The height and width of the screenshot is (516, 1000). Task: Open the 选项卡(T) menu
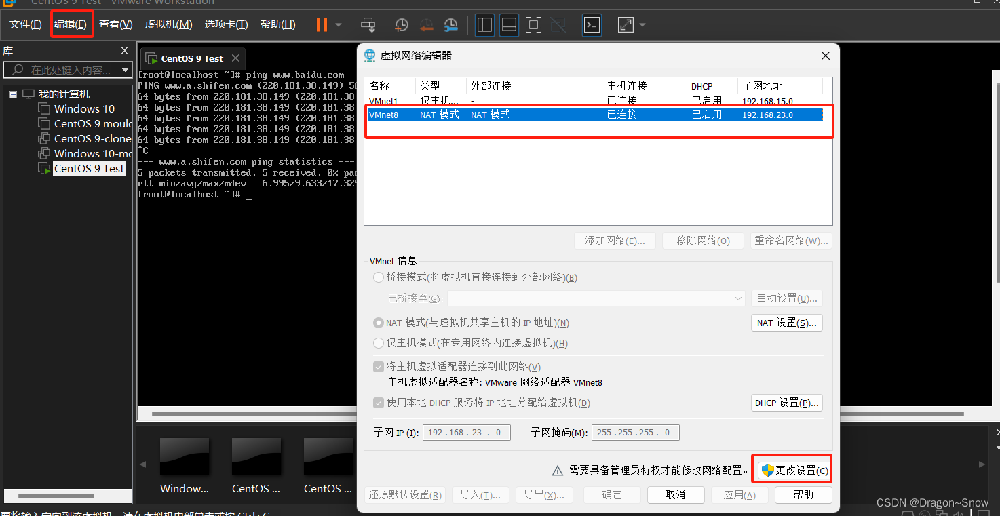click(x=227, y=24)
